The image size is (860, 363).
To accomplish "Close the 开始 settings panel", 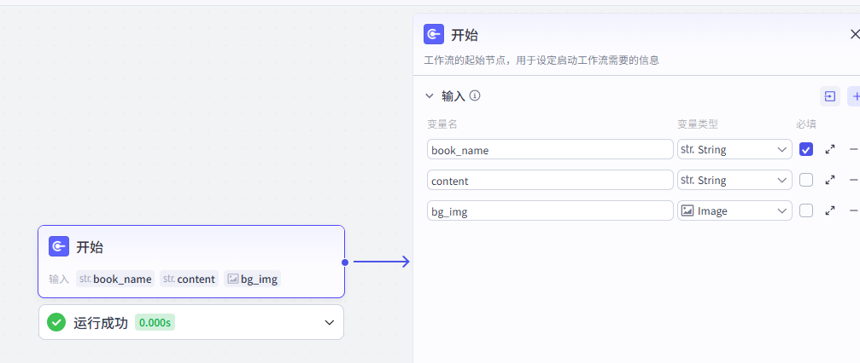I will 854,35.
